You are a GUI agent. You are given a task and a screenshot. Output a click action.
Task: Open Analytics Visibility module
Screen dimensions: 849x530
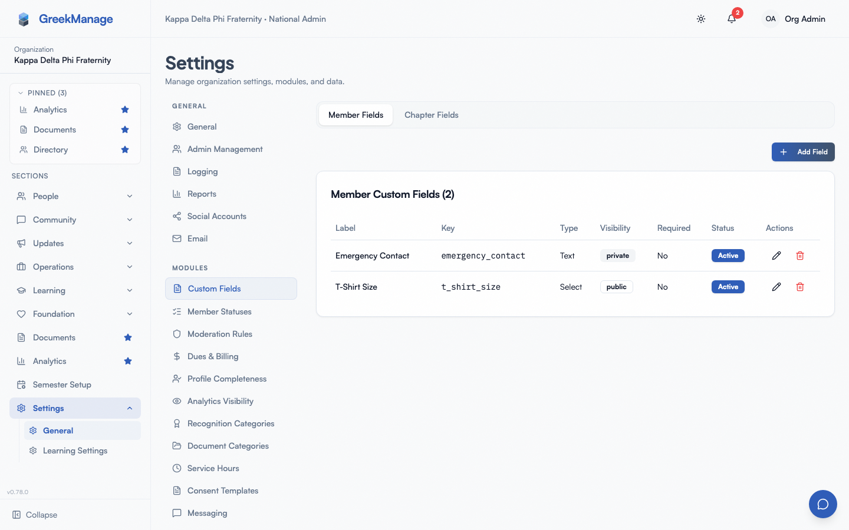point(231,401)
